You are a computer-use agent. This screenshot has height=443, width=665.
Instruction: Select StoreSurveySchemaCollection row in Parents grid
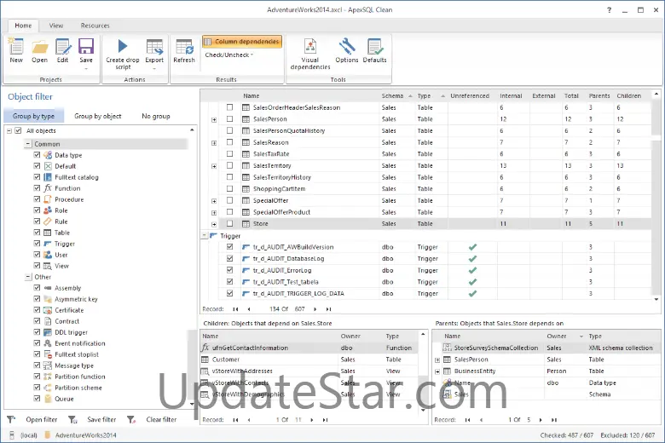coord(546,348)
